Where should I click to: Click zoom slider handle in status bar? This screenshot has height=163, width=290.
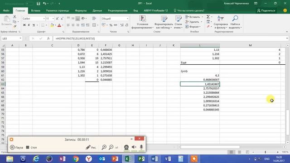pyautogui.click(x=266, y=152)
